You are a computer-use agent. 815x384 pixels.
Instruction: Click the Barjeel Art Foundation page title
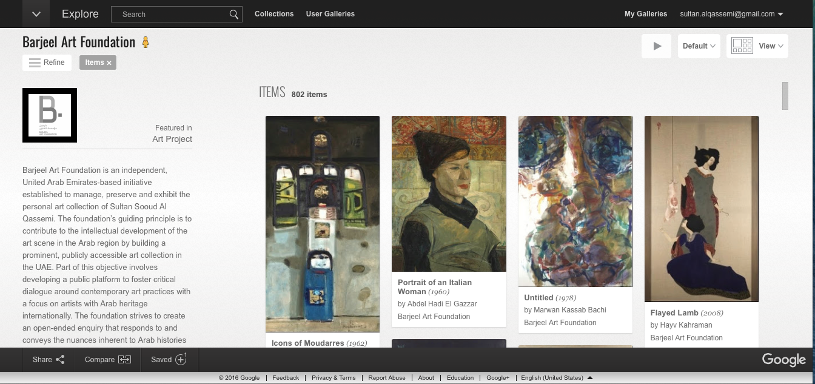click(x=79, y=42)
